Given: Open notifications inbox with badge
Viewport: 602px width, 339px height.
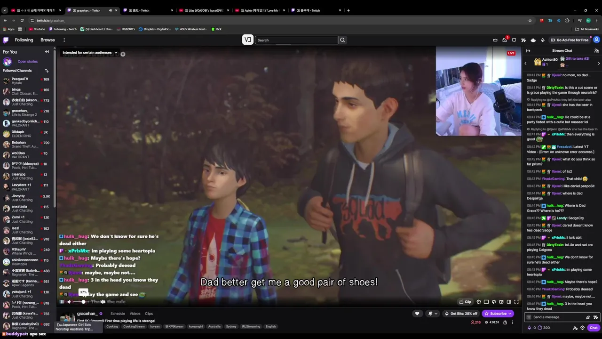Looking at the screenshot, I should click(505, 40).
